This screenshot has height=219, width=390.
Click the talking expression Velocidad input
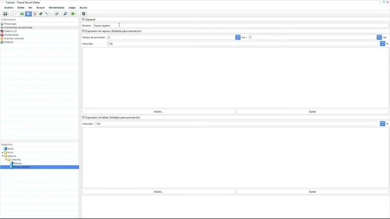coord(237,123)
